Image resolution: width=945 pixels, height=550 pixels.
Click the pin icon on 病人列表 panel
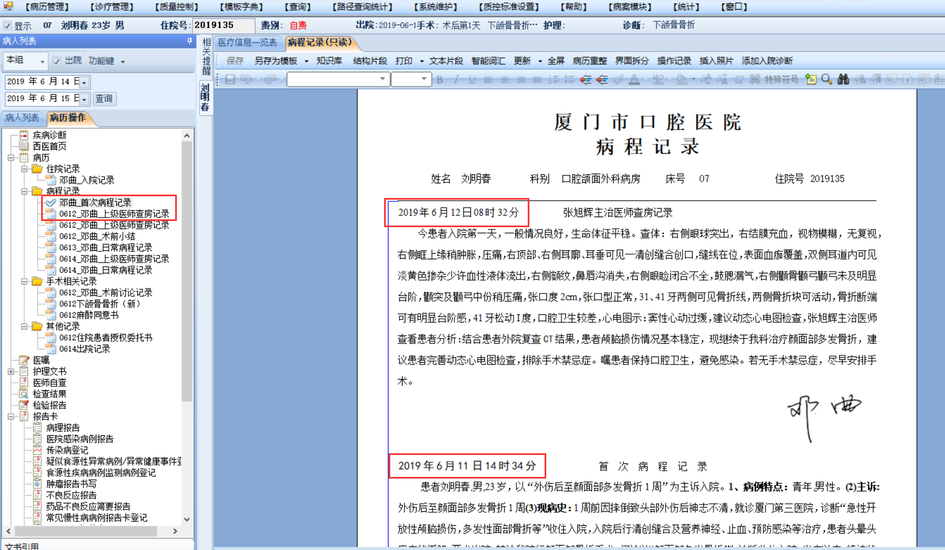coord(189,41)
